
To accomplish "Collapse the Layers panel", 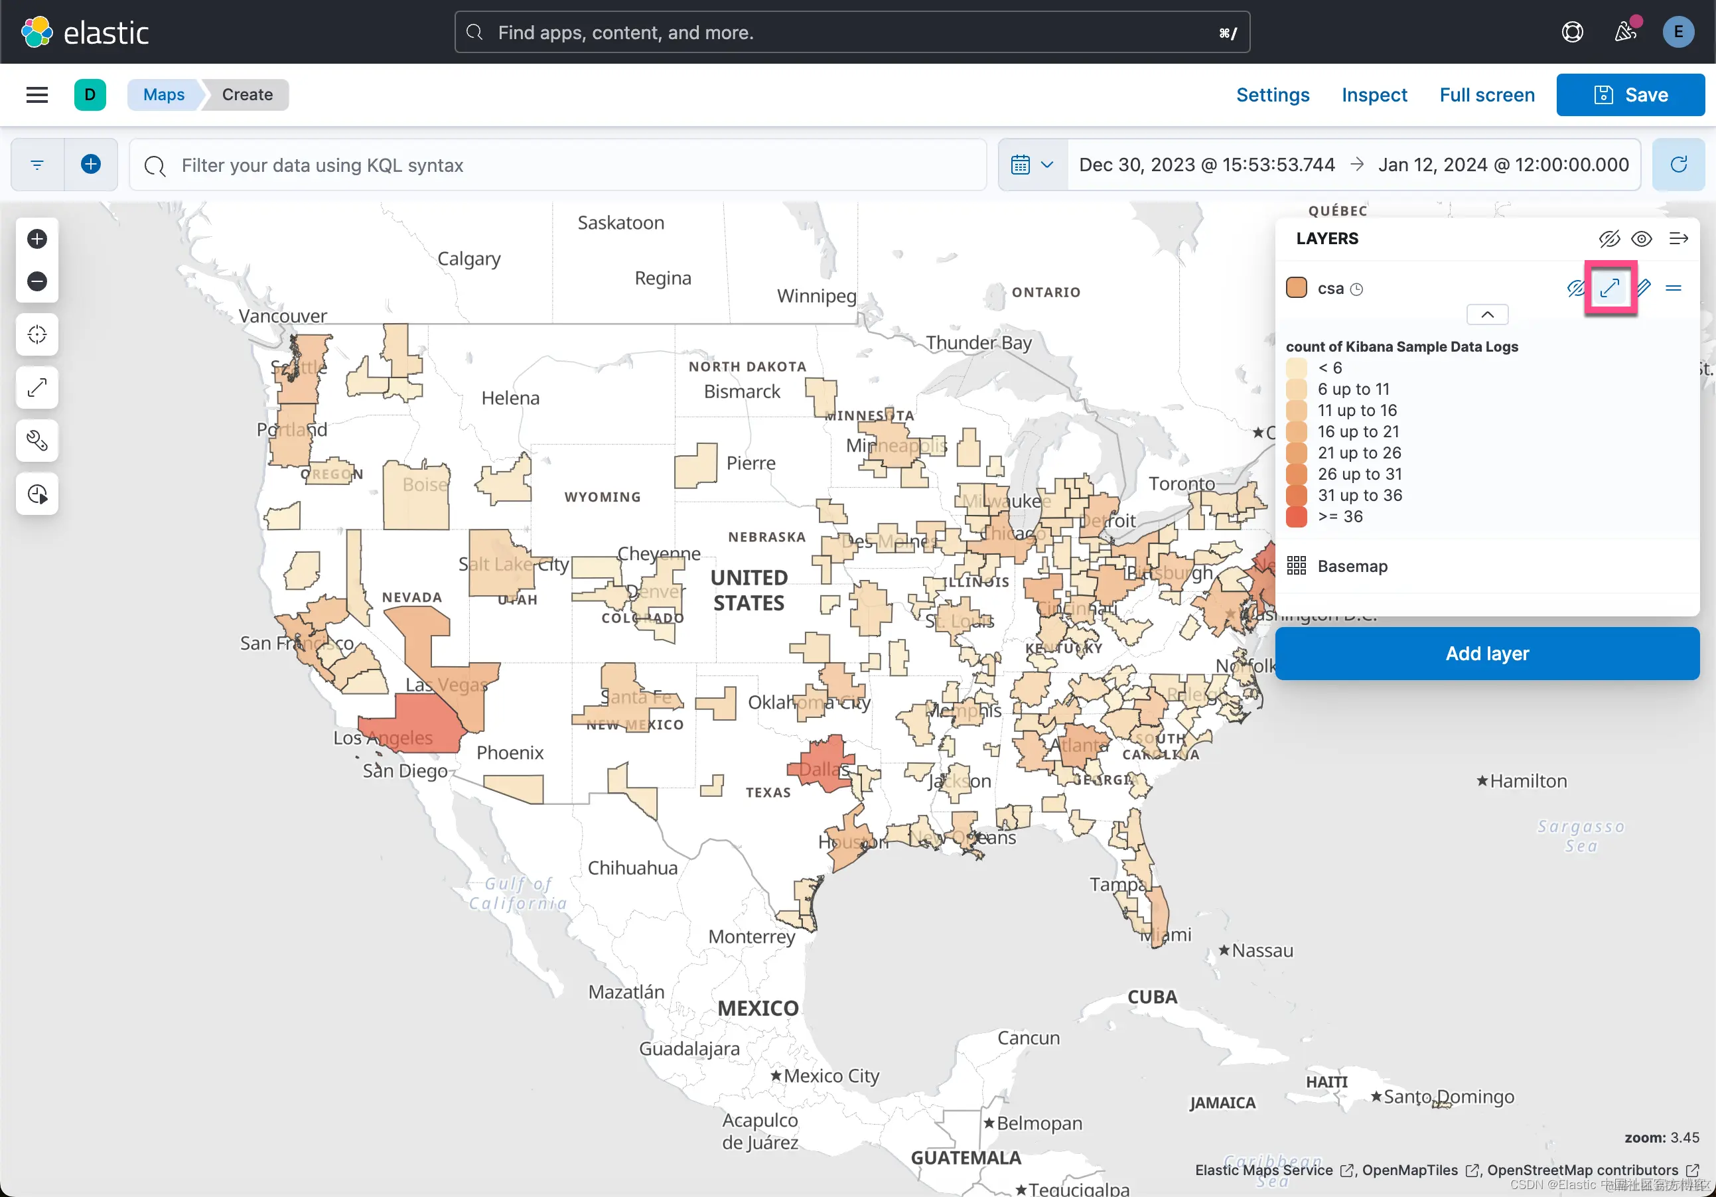I will coord(1679,239).
